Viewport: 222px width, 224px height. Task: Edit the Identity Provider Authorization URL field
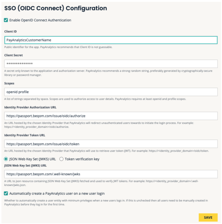click(x=111, y=116)
